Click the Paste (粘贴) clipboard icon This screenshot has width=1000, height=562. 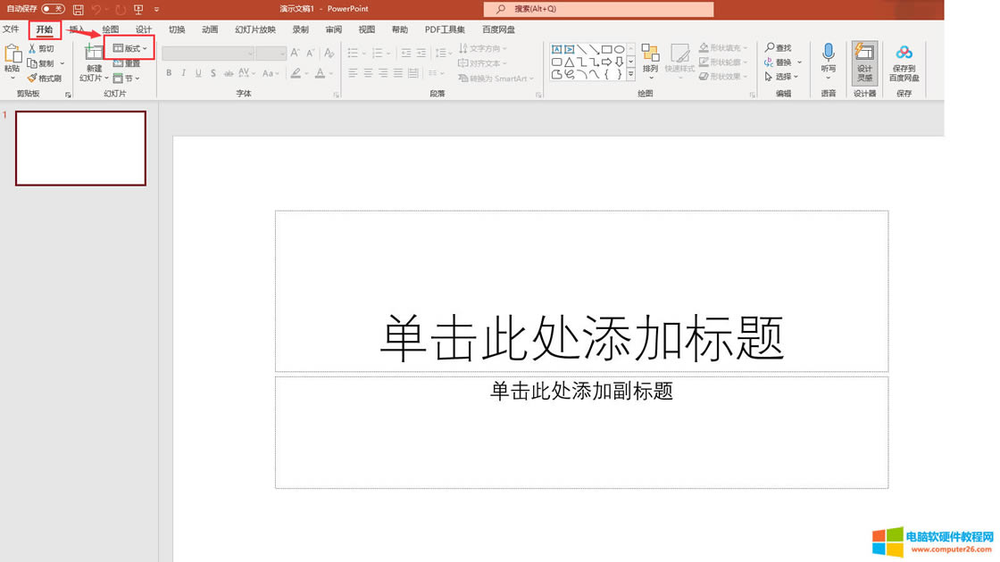(x=12, y=57)
